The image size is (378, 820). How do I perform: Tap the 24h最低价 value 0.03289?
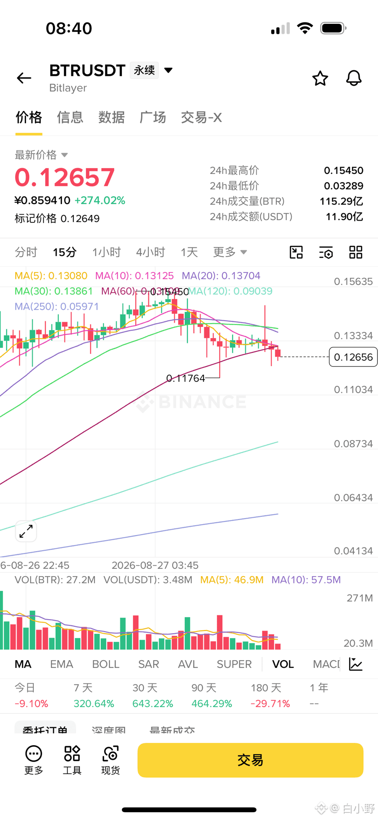(344, 186)
